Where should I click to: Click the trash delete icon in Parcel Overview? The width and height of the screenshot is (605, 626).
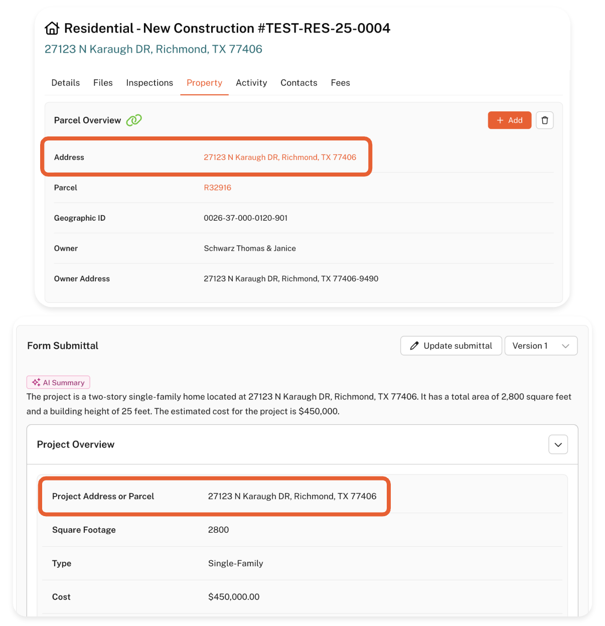(545, 120)
